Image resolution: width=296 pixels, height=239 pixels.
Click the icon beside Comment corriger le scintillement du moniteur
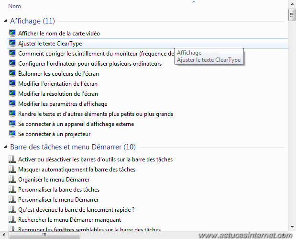tap(12, 53)
